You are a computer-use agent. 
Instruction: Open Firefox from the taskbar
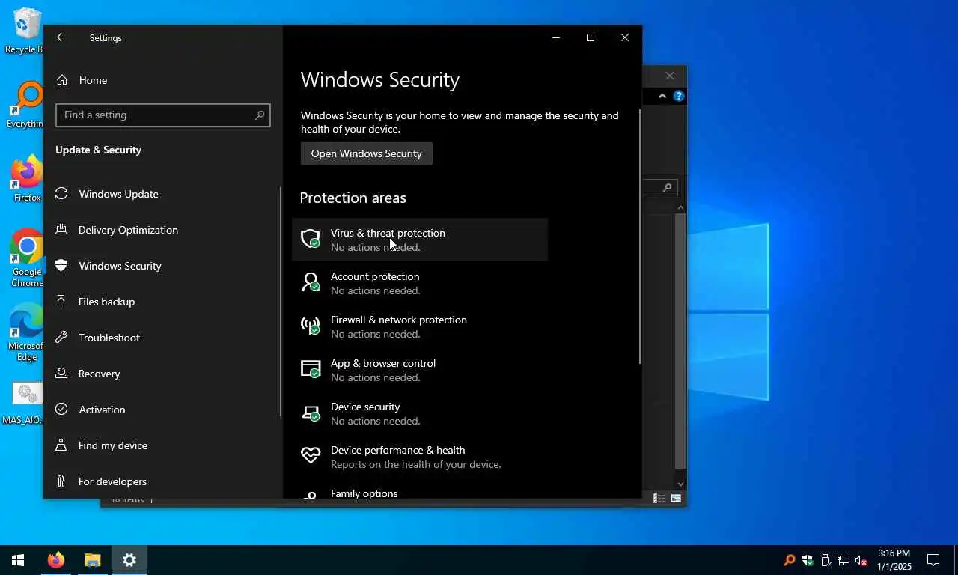[55, 560]
